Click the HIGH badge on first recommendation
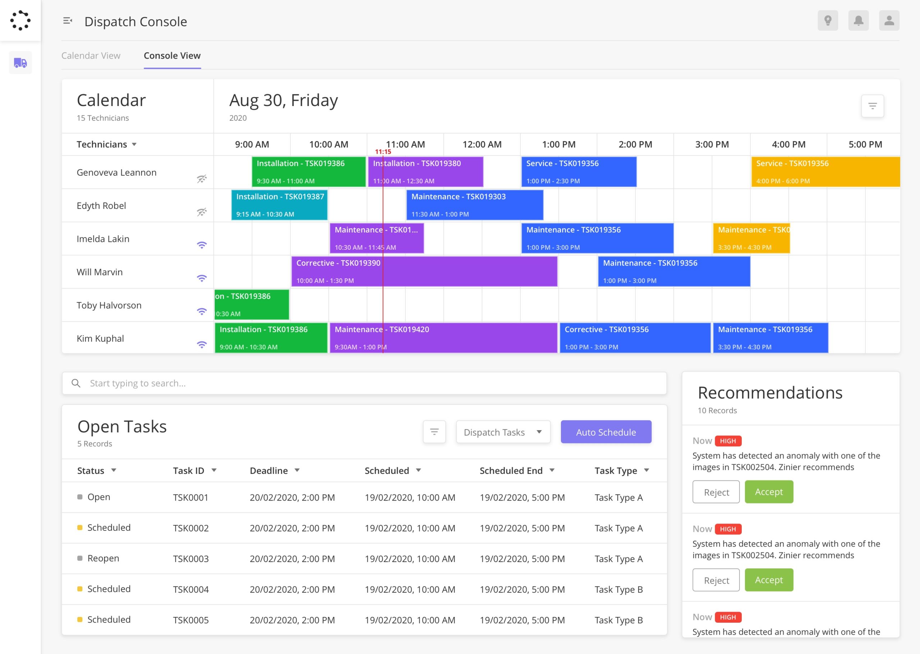This screenshot has height=654, width=920. click(728, 441)
